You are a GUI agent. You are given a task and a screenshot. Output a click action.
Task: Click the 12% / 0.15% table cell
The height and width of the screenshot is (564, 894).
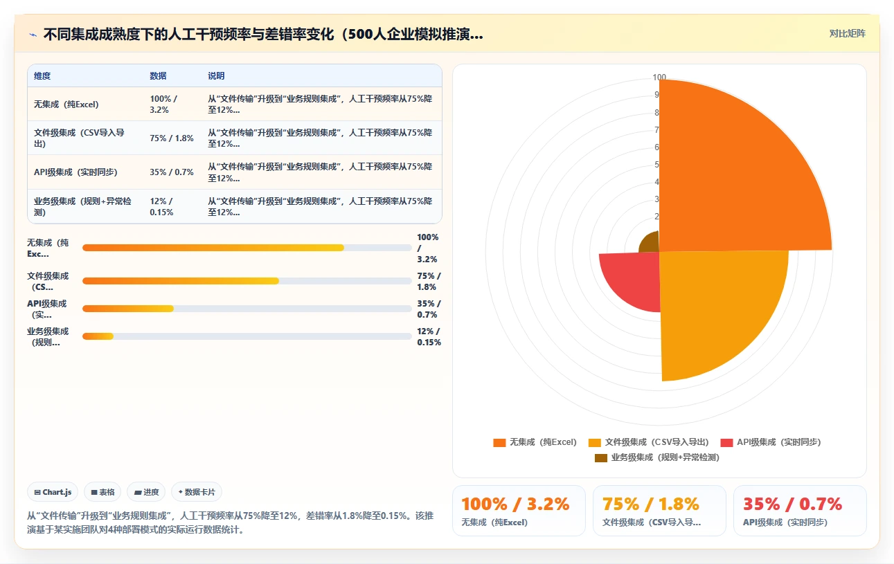[172, 206]
